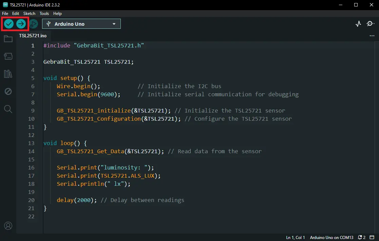
Task: Verify the sketch with the checkmark button
Action: click(x=9, y=24)
